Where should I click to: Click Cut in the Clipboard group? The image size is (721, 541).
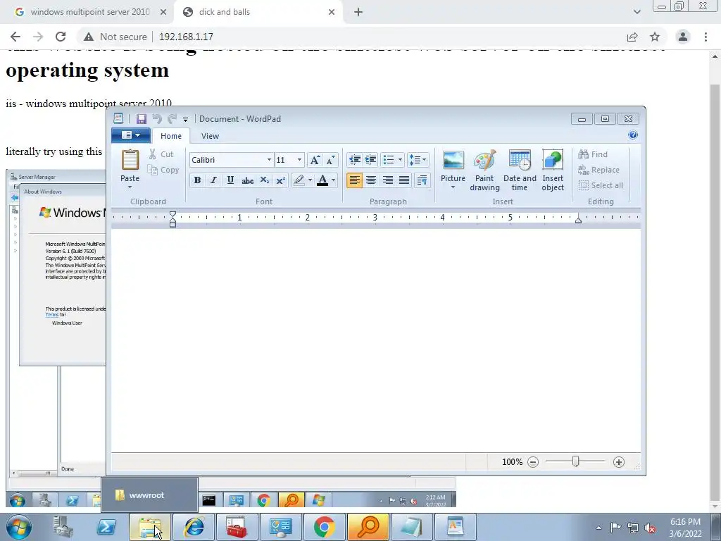[x=161, y=154]
